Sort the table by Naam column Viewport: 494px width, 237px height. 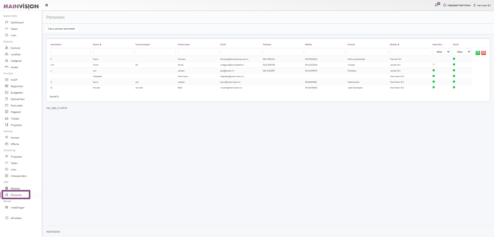point(97,44)
